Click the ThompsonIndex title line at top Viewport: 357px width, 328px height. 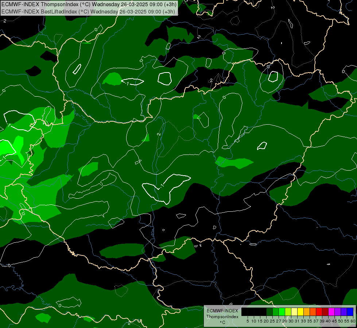click(89, 4)
